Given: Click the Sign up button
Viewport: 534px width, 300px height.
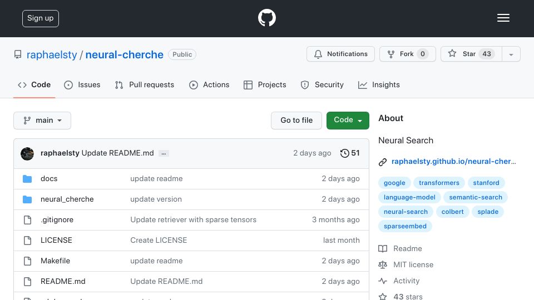Looking at the screenshot, I should (x=41, y=18).
